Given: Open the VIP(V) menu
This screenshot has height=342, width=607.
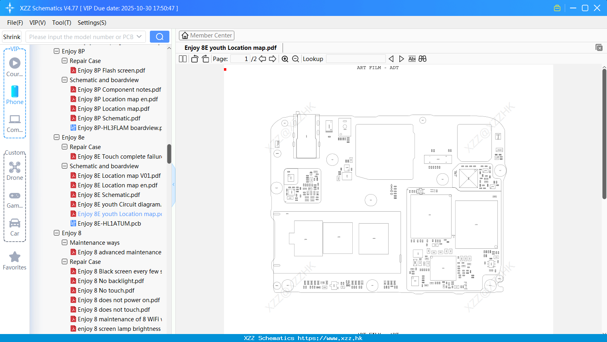Looking at the screenshot, I should [37, 22].
